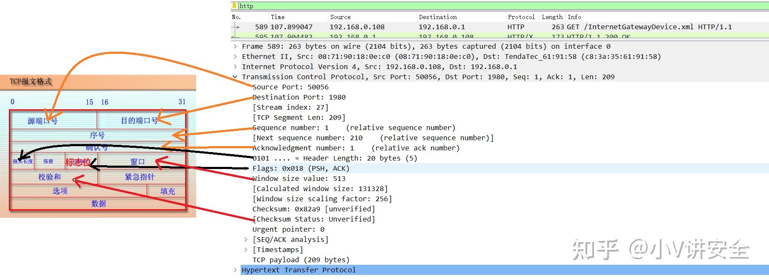Image resolution: width=769 pixels, height=280 pixels.
Task: Sort packets by the Length column header
Action: [x=552, y=17]
